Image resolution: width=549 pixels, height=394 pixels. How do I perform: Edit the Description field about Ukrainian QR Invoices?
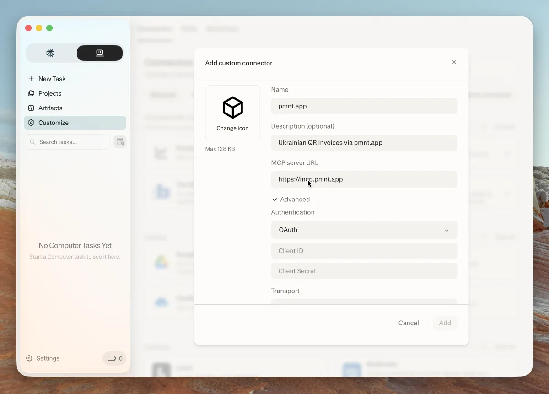[364, 143]
